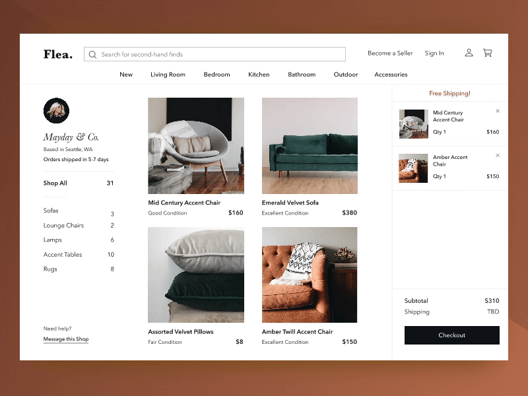Open the shopping cart icon
The height and width of the screenshot is (396, 528).
click(x=487, y=53)
